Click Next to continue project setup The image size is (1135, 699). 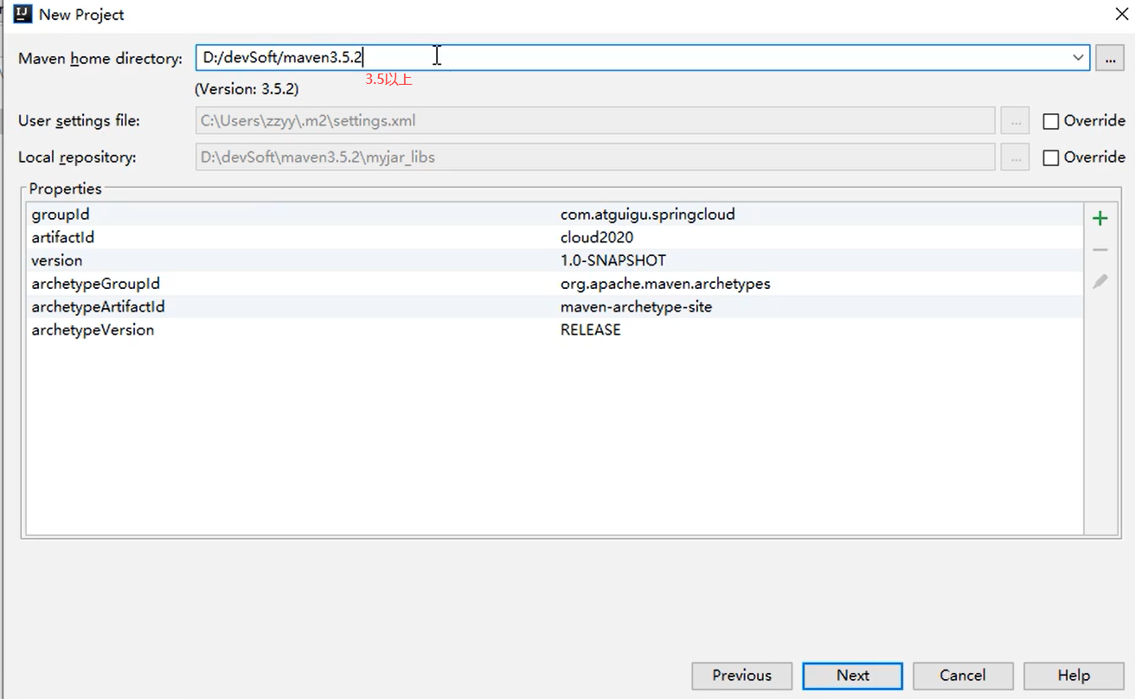(x=852, y=676)
